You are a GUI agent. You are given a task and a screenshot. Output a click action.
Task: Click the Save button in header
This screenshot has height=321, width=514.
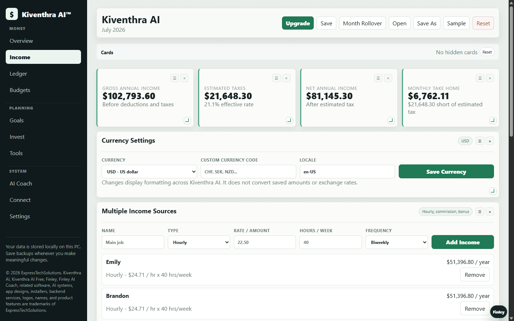pos(326,23)
